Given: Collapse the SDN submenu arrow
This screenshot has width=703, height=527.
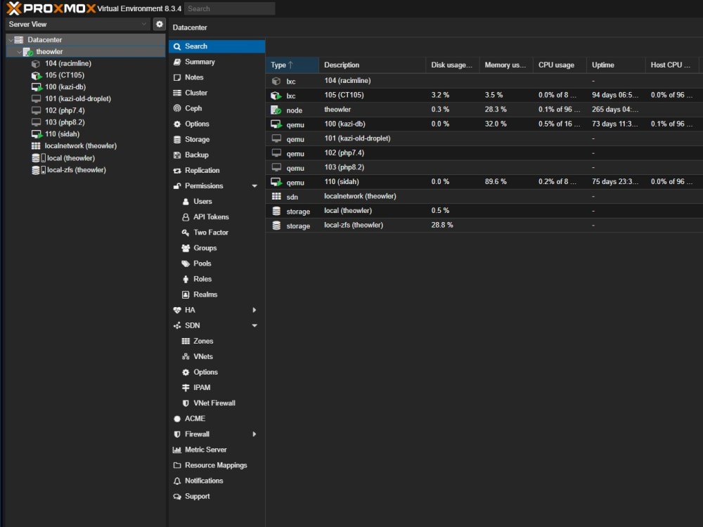Looking at the screenshot, I should pyautogui.click(x=254, y=326).
